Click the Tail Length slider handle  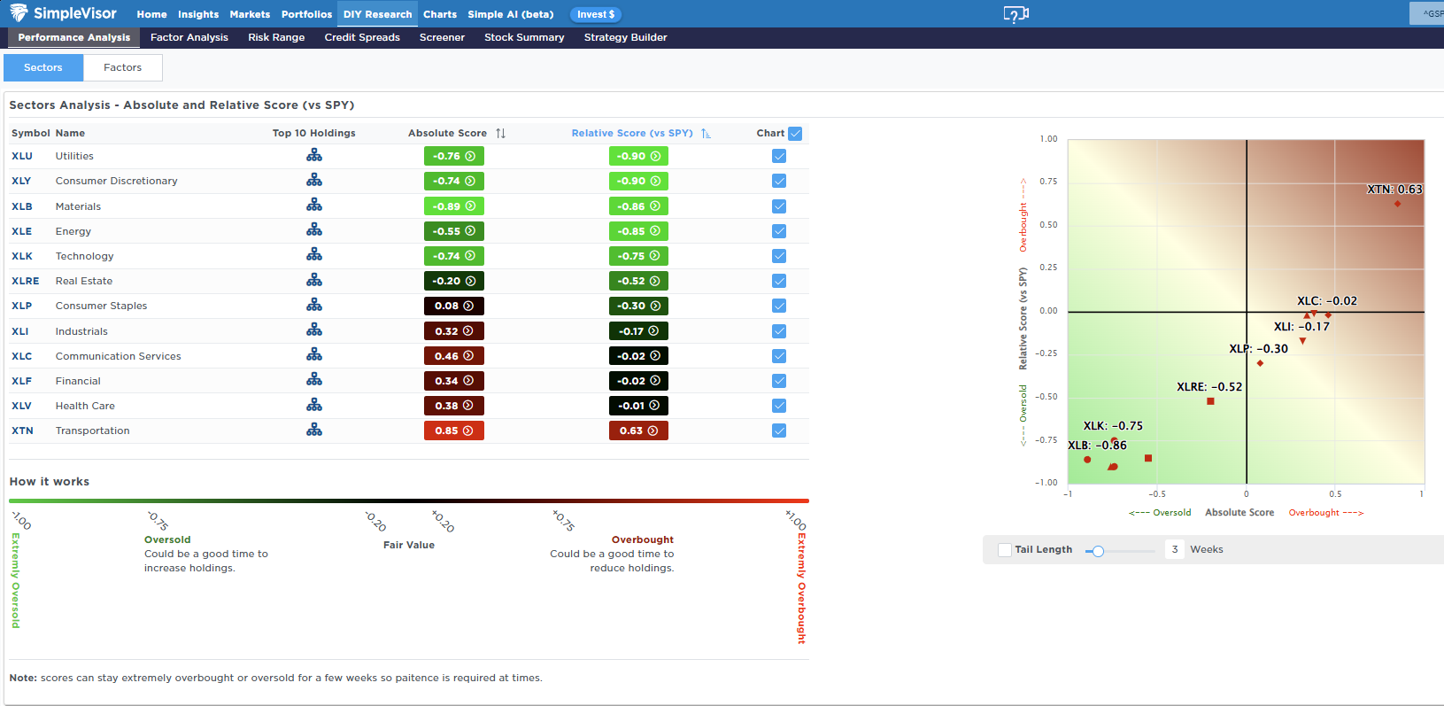coord(1098,551)
